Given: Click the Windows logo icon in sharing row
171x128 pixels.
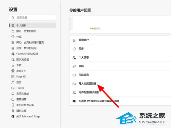Looking at the screenshot, I should (x=74, y=101).
